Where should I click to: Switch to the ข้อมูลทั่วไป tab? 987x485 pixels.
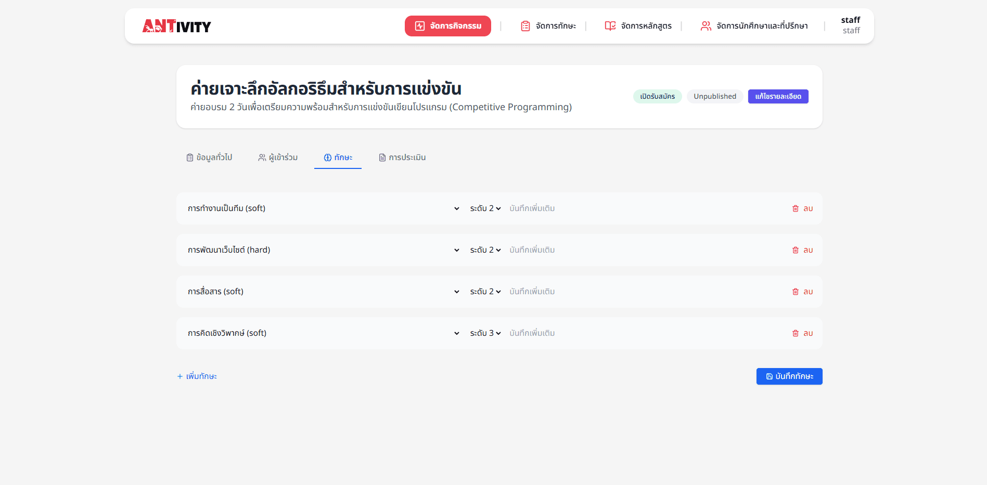coord(209,158)
